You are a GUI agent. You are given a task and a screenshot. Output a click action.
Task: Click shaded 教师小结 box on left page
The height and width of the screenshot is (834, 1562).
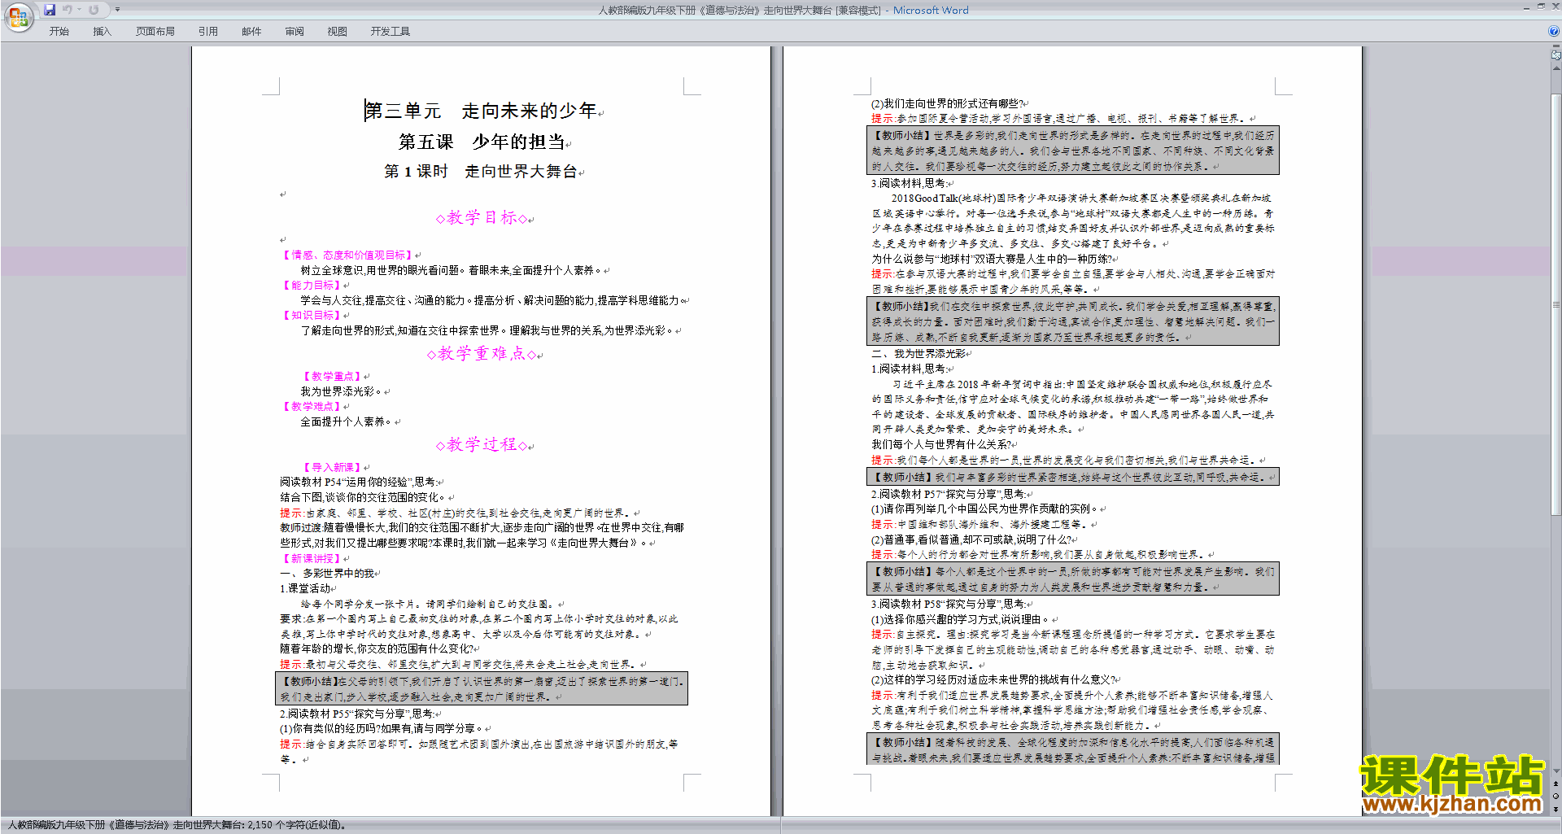pyautogui.click(x=482, y=689)
